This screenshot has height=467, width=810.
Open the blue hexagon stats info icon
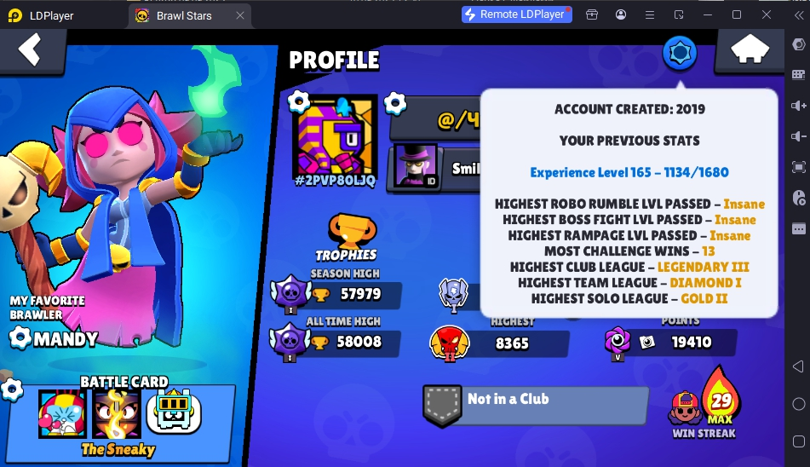coord(680,53)
